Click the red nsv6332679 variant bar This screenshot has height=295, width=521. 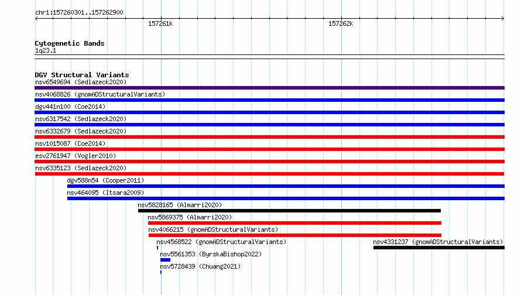[269, 137]
